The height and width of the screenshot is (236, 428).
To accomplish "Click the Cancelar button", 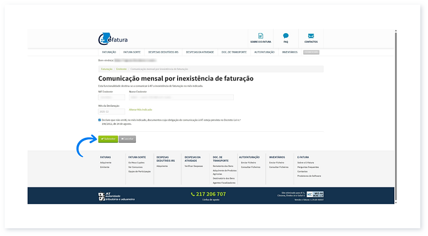I will coord(127,139).
